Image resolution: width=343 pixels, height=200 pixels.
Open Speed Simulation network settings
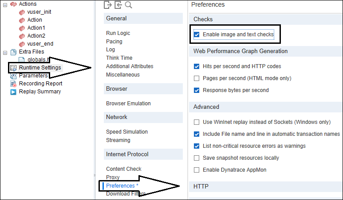[127, 132]
